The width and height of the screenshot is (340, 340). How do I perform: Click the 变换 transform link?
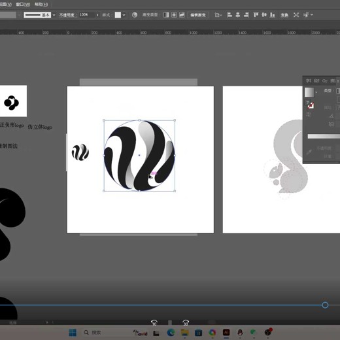click(284, 15)
